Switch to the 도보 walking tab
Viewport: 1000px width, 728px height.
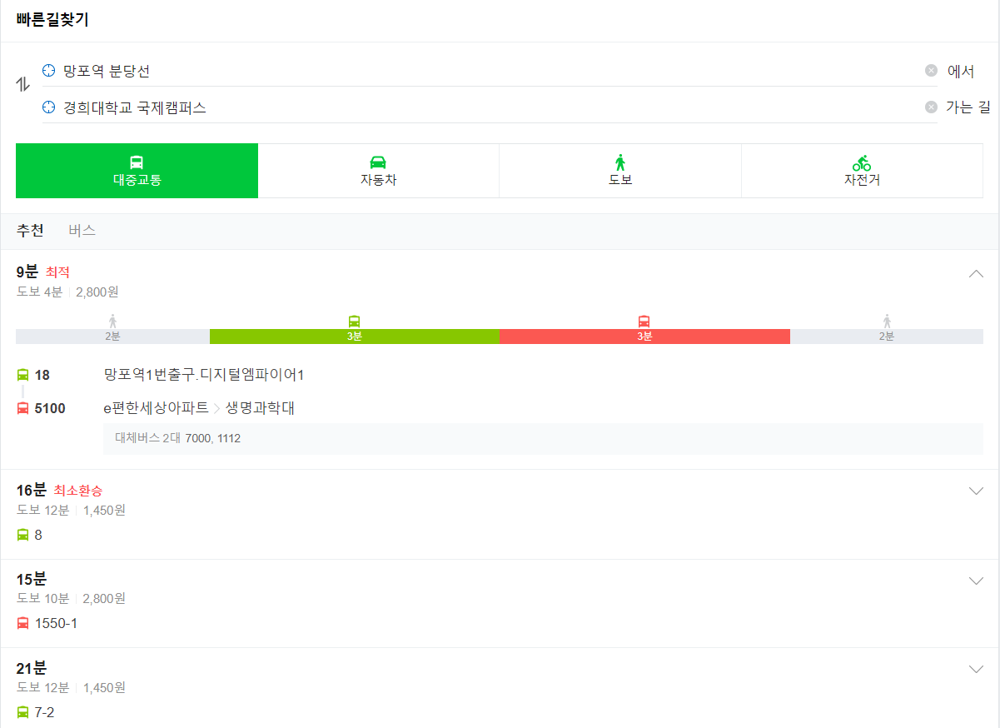620,171
